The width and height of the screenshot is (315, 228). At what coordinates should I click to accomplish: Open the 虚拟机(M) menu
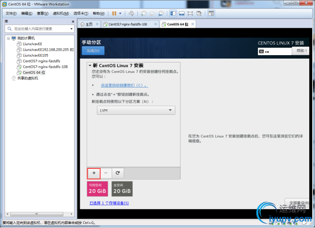pyautogui.click(x=61, y=14)
